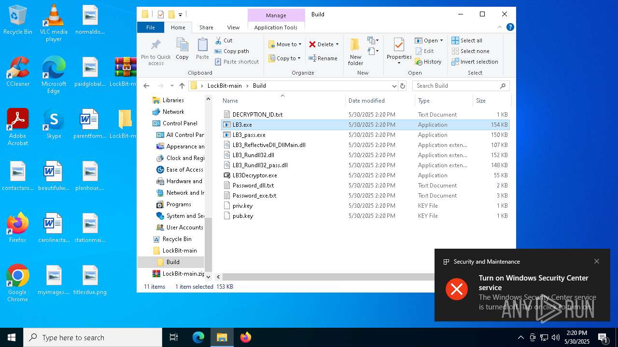Open the recent locations dropdown
618x347 pixels.
click(x=172, y=86)
